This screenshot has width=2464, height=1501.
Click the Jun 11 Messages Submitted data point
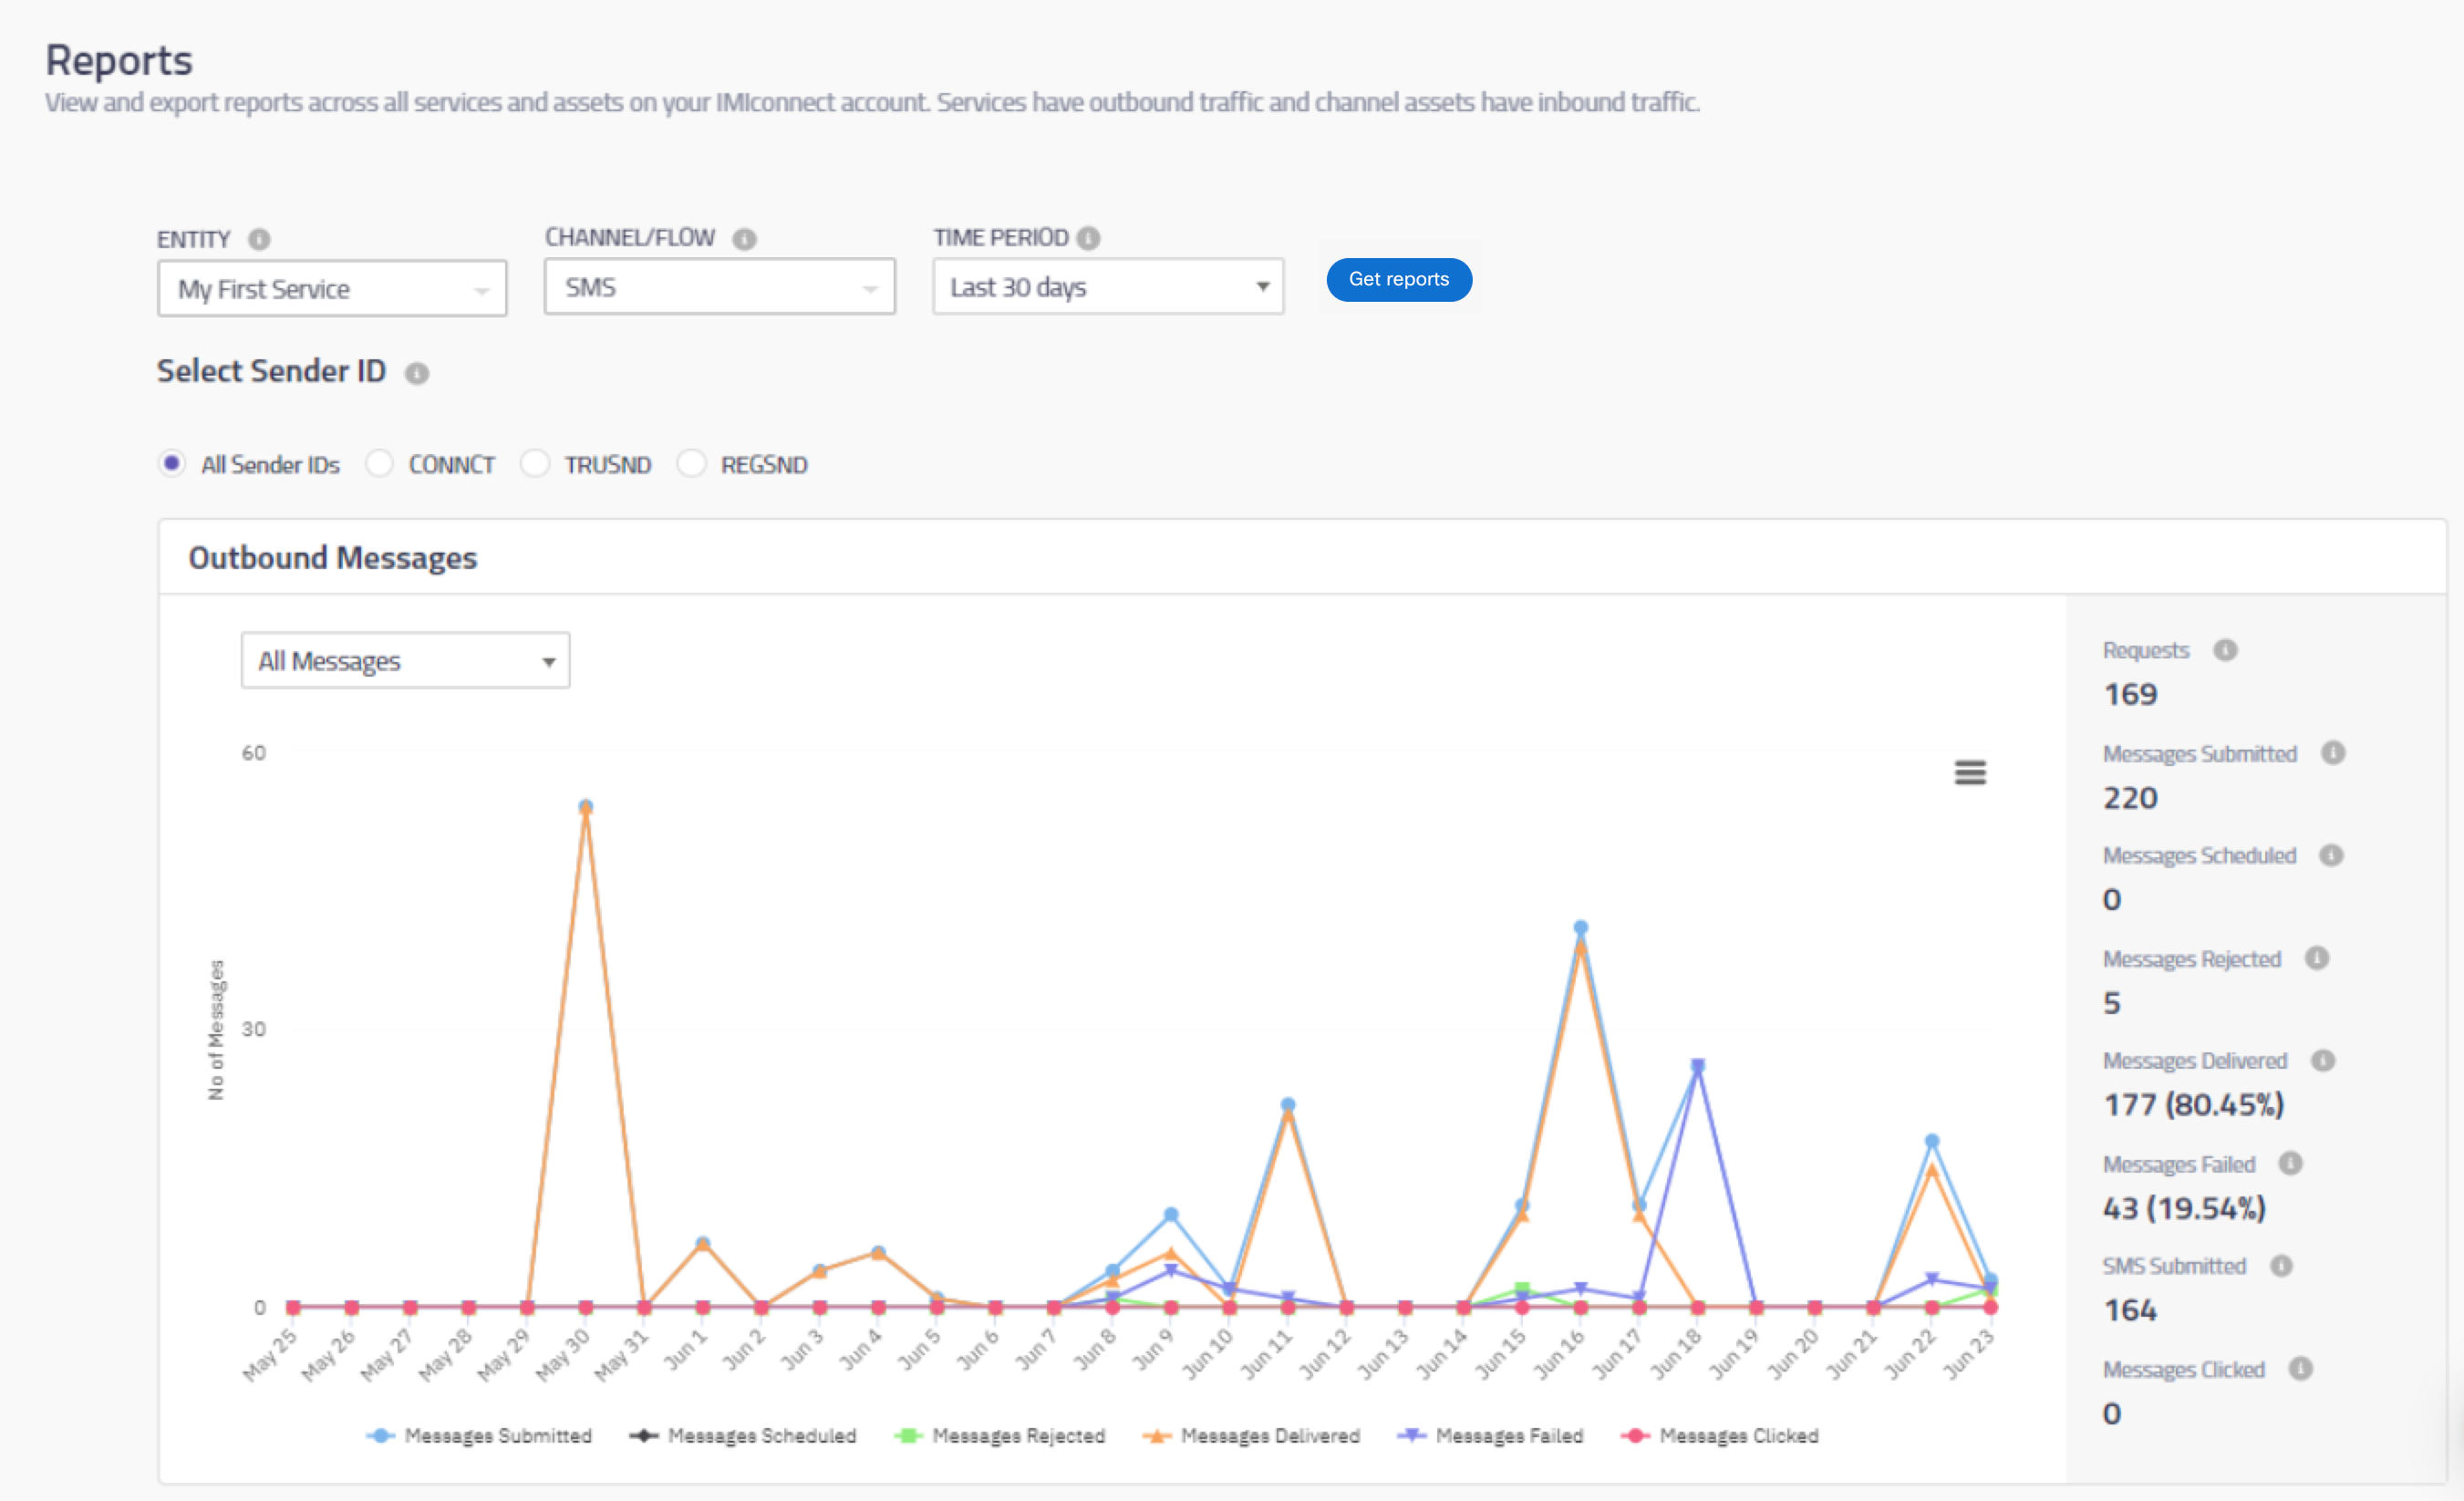click(x=1288, y=1104)
